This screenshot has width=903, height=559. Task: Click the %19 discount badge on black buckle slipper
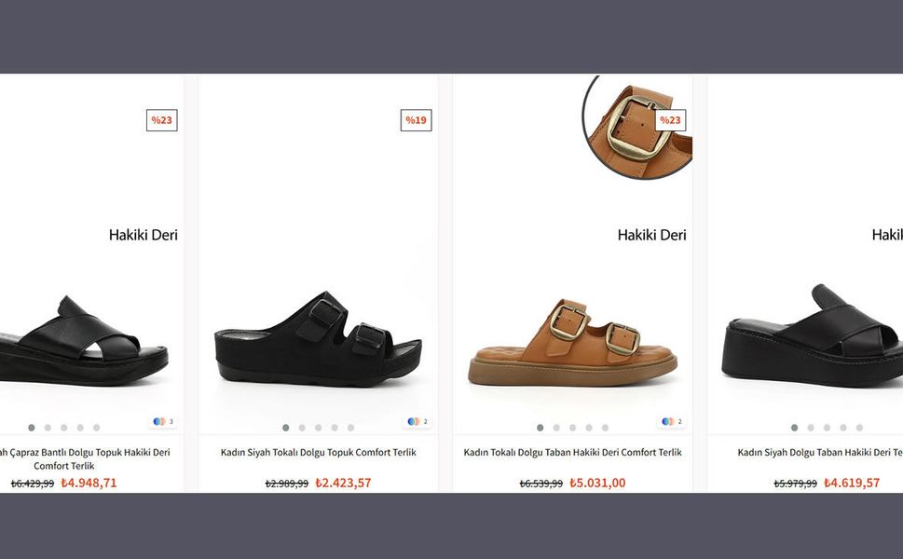click(x=416, y=120)
